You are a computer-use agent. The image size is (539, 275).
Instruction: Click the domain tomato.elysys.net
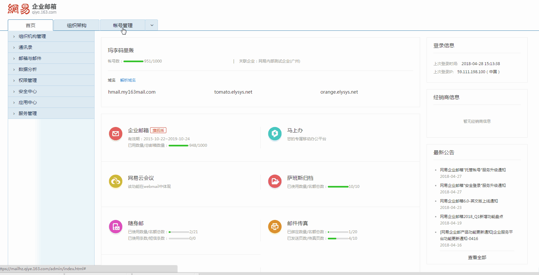tap(233, 92)
